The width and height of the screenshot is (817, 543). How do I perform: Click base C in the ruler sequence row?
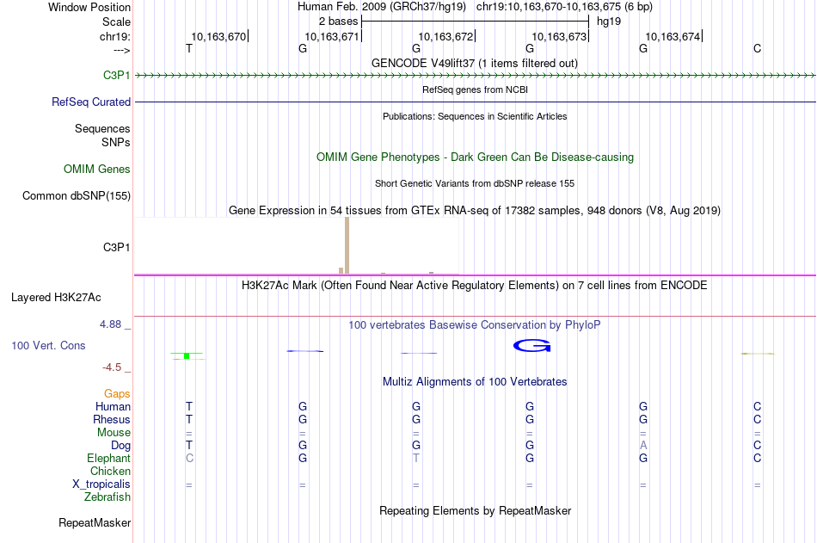757,48
